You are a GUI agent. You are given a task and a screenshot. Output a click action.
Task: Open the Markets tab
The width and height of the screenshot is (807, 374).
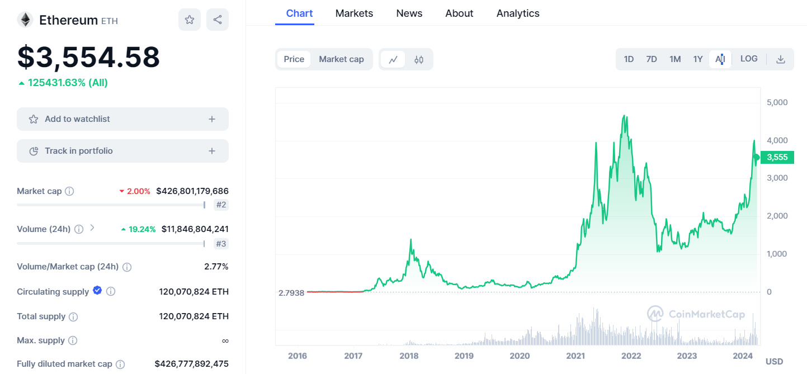pos(354,13)
